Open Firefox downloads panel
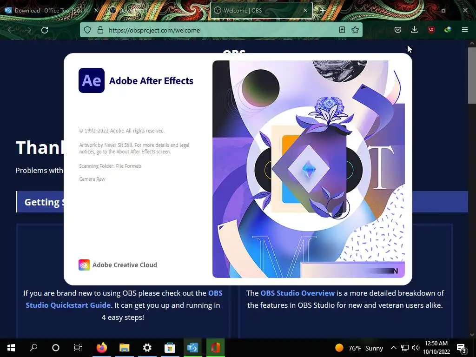Image resolution: width=476 pixels, height=357 pixels. 414,30
